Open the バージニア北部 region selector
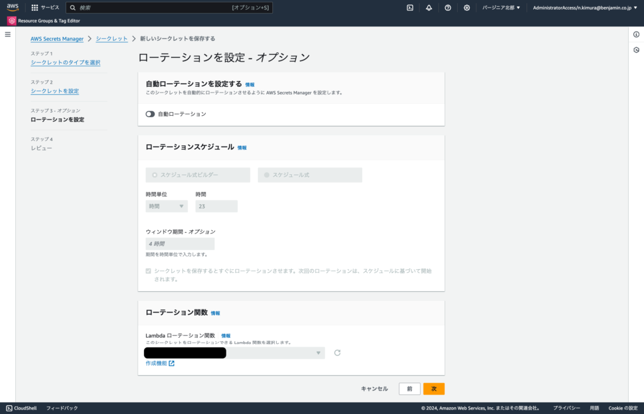644x414 pixels. click(501, 8)
